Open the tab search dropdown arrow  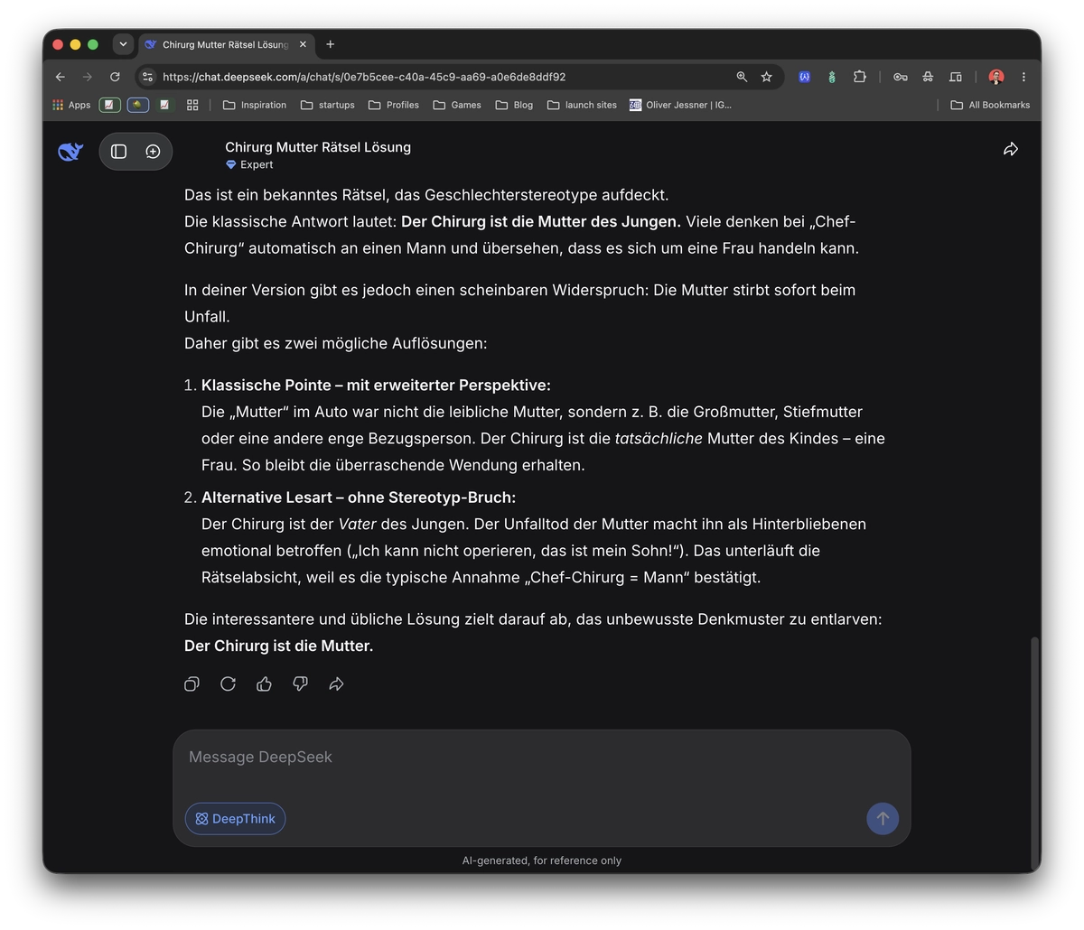point(123,44)
